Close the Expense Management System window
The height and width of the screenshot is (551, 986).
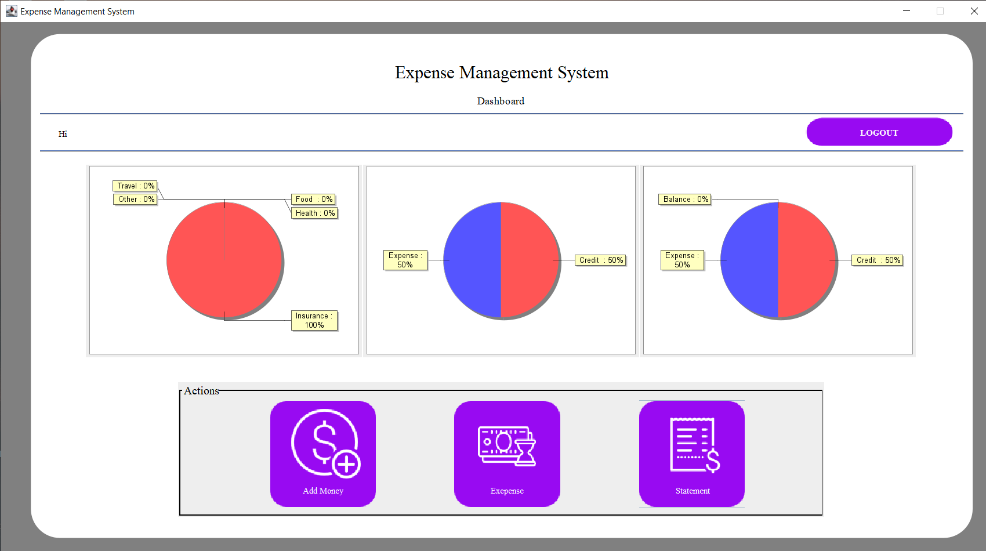point(974,11)
